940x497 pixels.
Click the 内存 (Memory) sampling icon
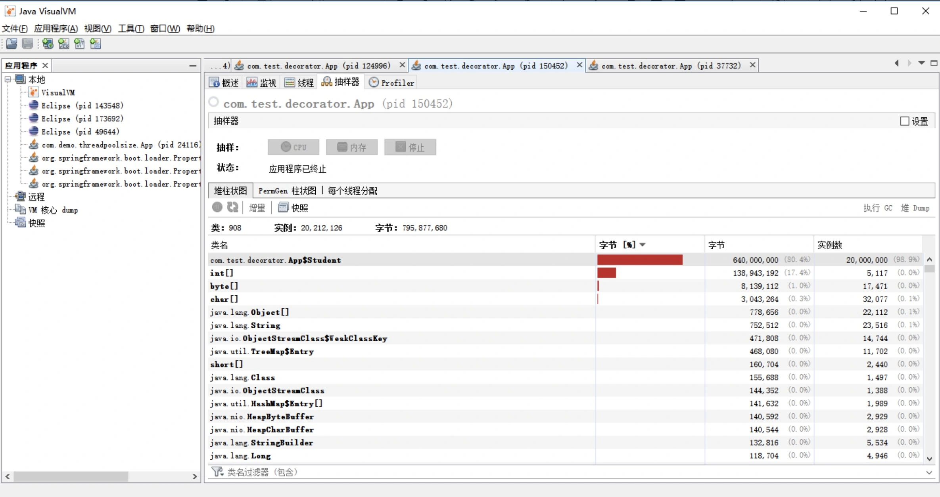click(352, 147)
